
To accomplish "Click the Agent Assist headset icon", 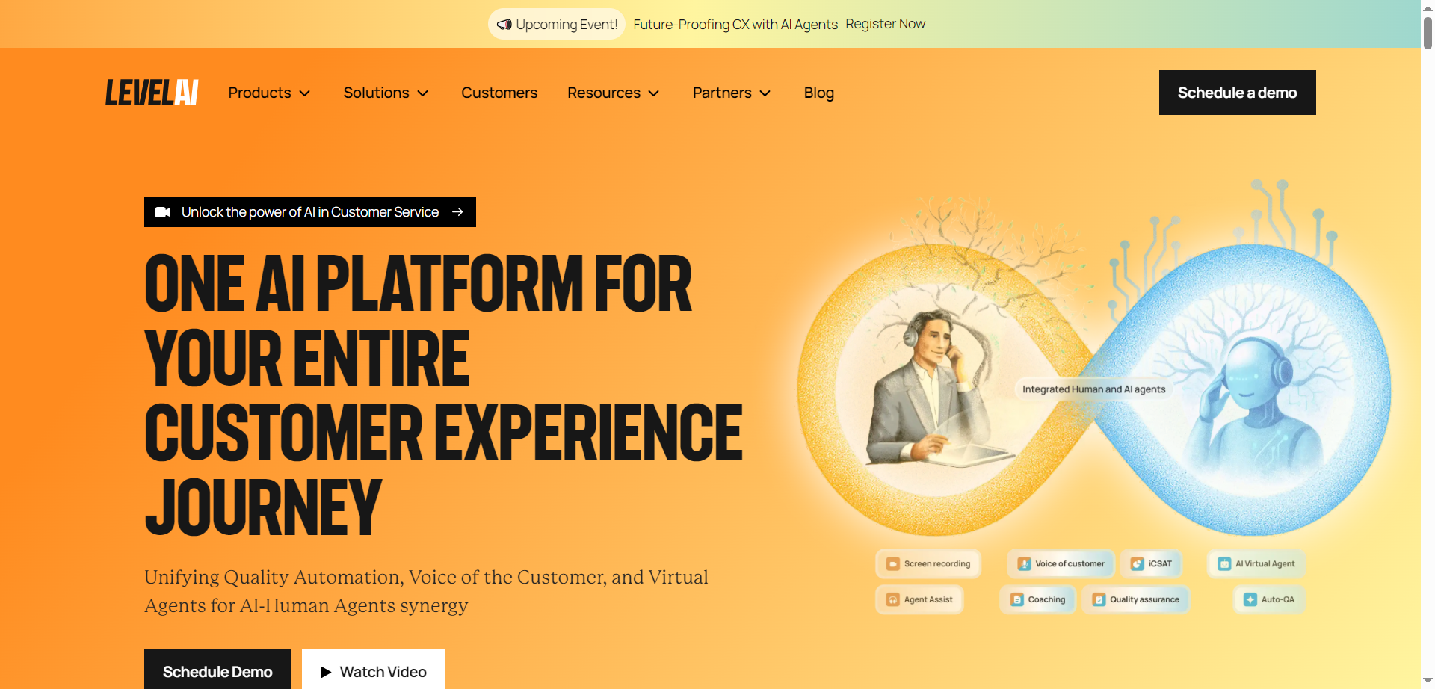I will (x=892, y=599).
